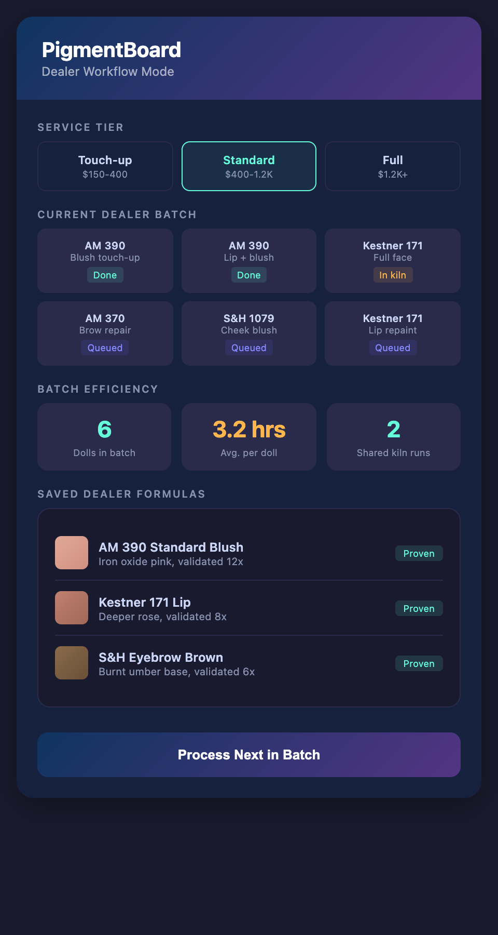
Task: Click the Shared kiln runs metric
Action: (x=393, y=436)
